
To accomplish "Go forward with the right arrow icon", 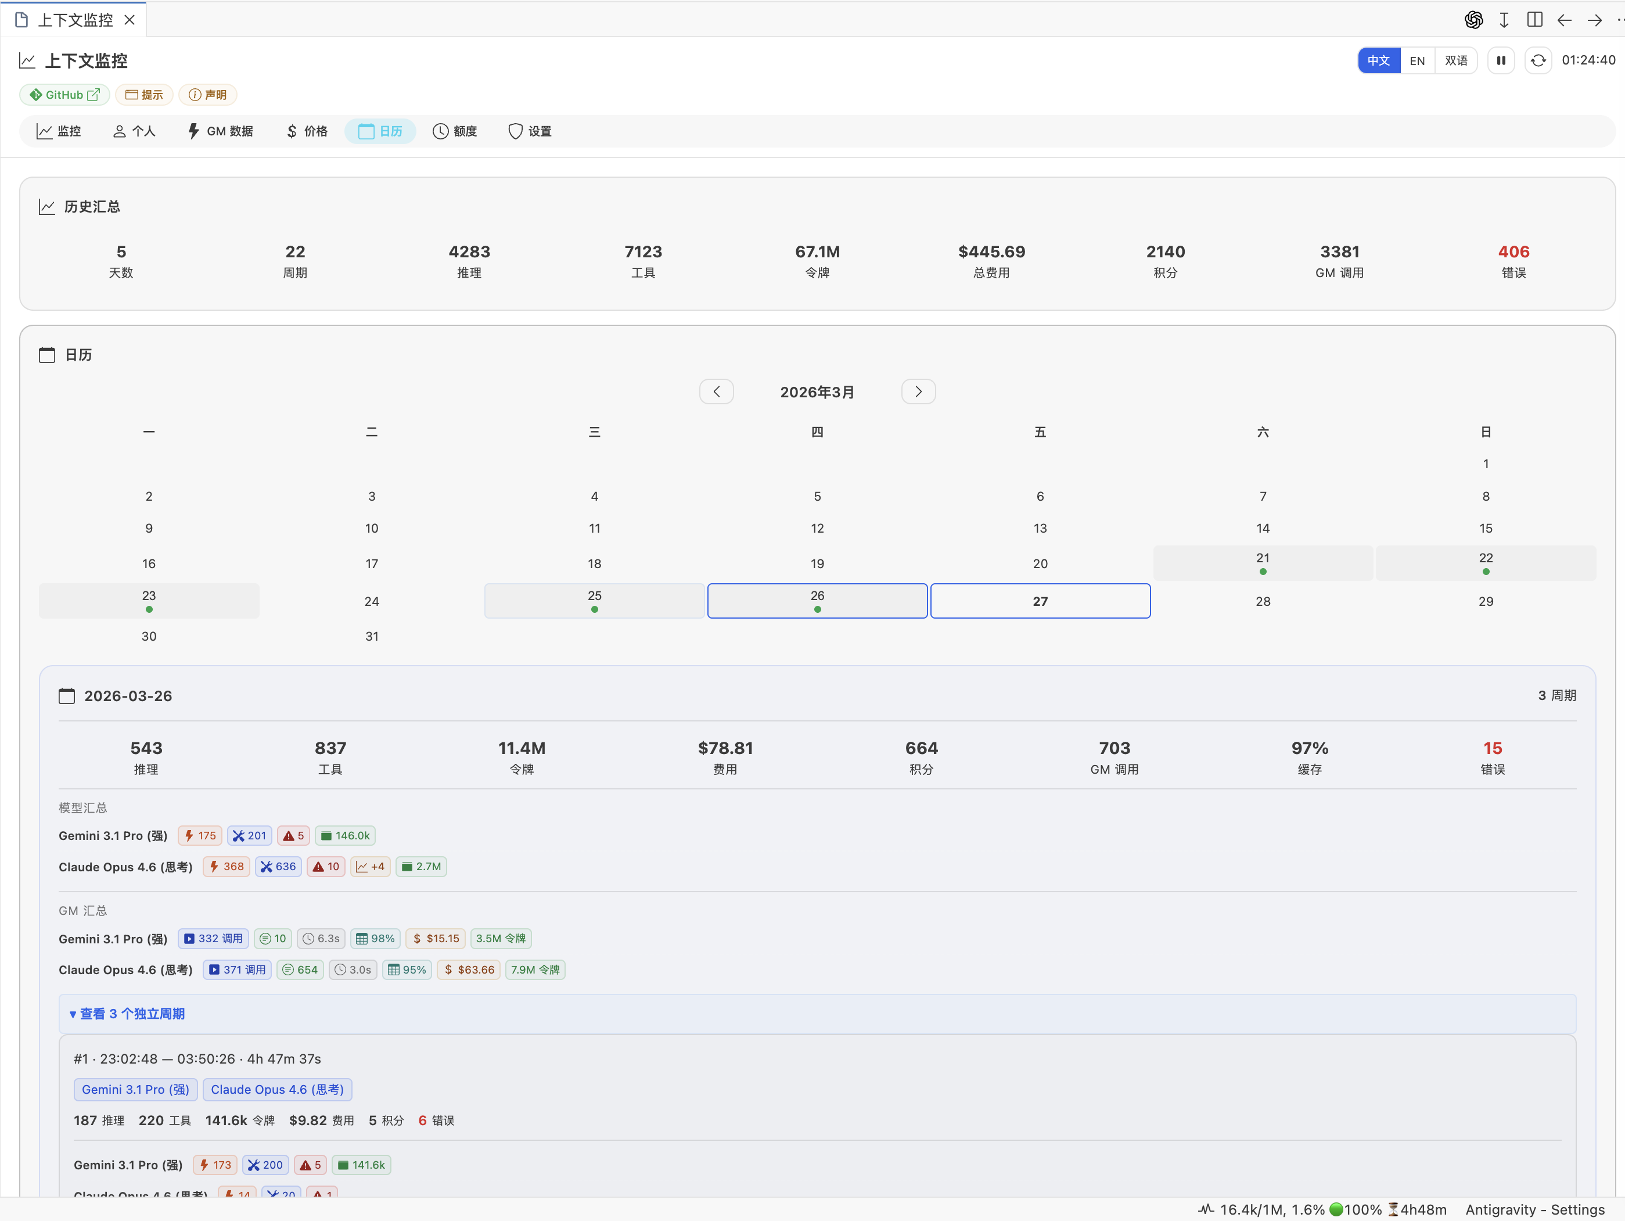I will 1594,20.
